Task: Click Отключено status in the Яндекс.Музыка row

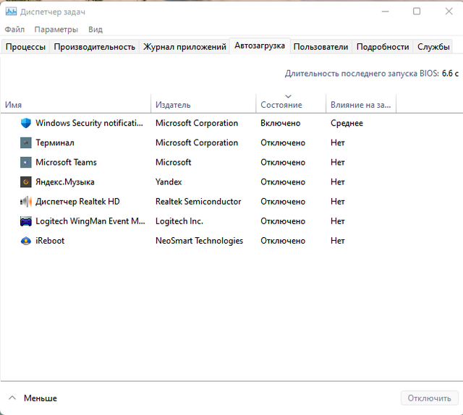Action: 283,181
